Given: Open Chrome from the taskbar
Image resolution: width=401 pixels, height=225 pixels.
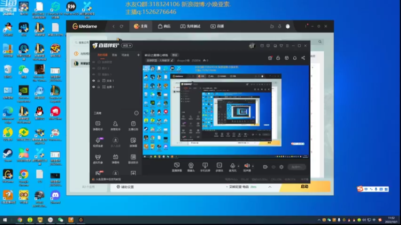Looking at the screenshot, I should tap(20, 220).
